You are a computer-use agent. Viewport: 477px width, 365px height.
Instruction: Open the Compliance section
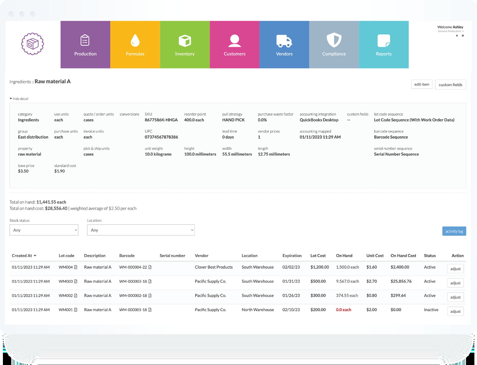(x=334, y=45)
